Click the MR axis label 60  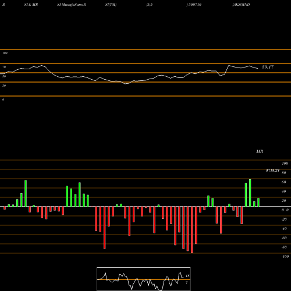coord(283,182)
